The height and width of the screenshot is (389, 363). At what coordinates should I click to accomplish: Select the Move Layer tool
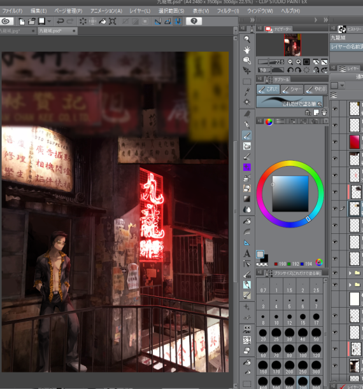(x=246, y=71)
